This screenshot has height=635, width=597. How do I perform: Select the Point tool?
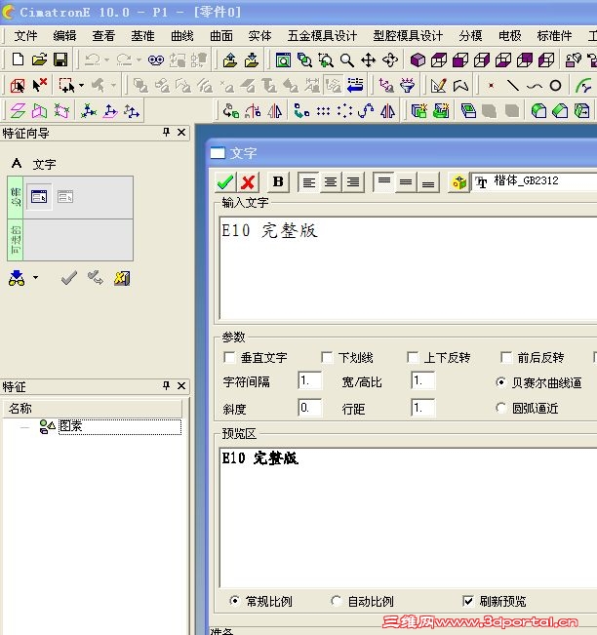(x=491, y=86)
